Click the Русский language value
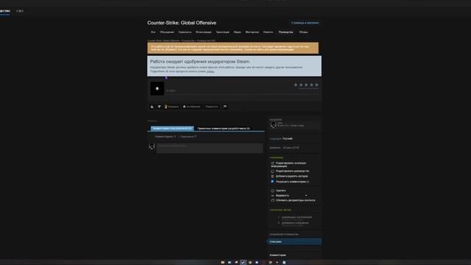 (x=288, y=139)
